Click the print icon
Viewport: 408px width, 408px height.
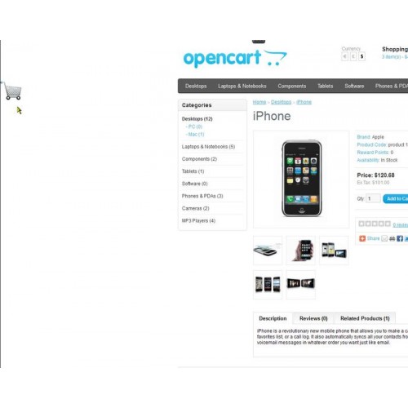coord(392,238)
